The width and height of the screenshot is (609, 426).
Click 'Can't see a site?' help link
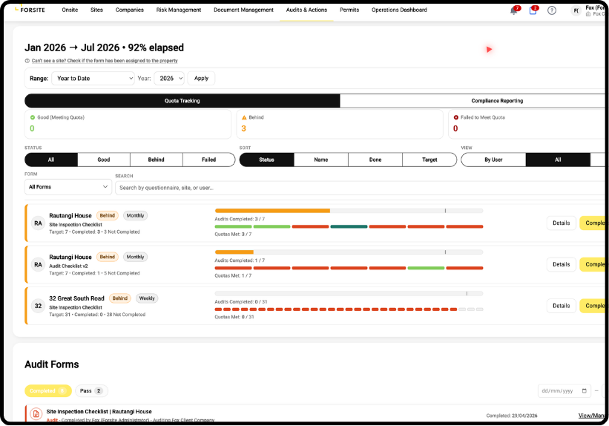[x=105, y=61]
